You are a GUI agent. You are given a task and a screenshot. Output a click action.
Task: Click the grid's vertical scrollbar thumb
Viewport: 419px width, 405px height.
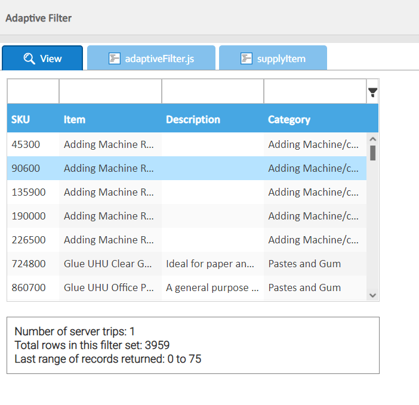(372, 153)
